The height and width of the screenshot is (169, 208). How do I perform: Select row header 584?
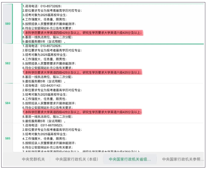click(x=8, y=103)
